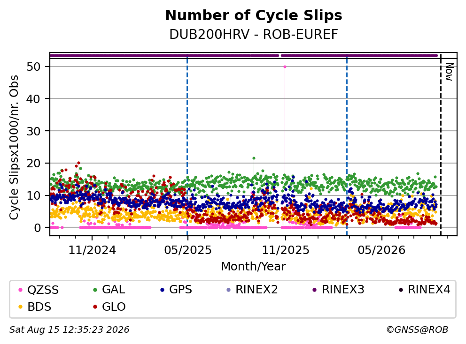Click the y-axis label 'Cycle Slipsx1000/nr. Obs'

14,147
